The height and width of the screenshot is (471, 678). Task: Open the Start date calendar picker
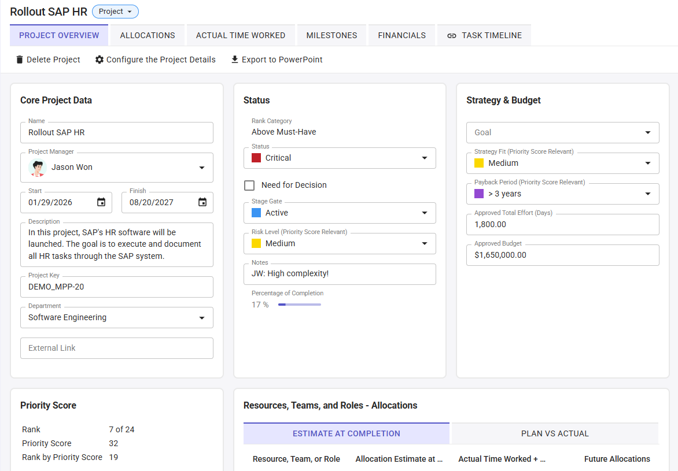[x=101, y=202]
